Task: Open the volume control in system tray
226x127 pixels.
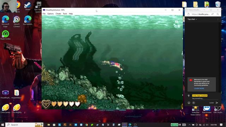Action: pyautogui.click(x=207, y=125)
